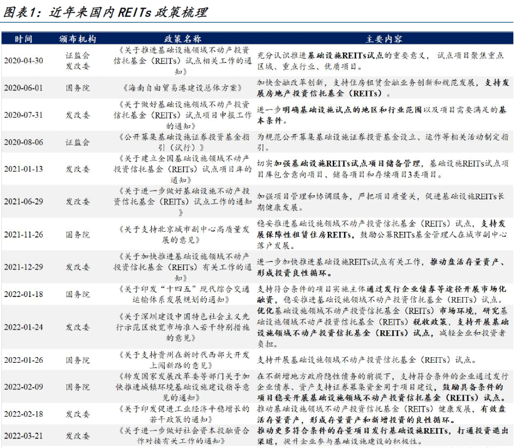Select the 2022-01-18 date cell

pos(23,294)
